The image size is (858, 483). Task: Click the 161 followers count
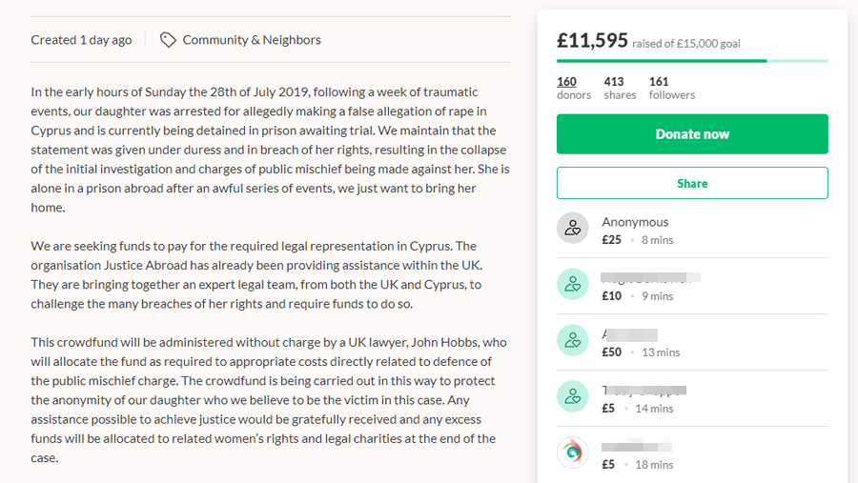pos(672,88)
